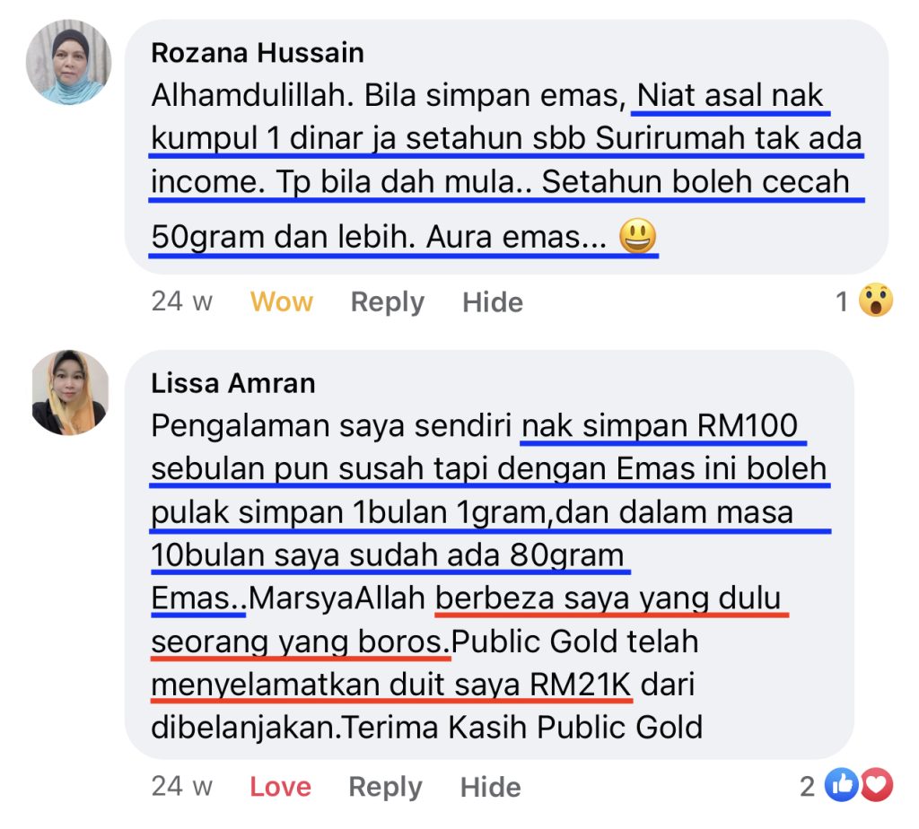The image size is (919, 829).
Task: Click the red heart reaction icon
Action: (876, 784)
